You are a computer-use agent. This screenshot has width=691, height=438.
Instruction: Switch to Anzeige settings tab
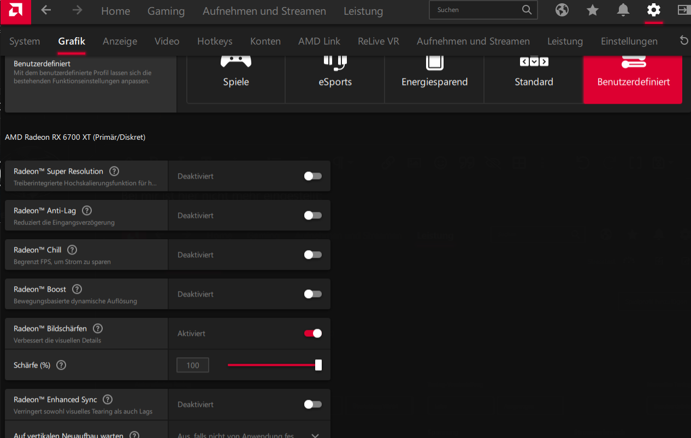(120, 41)
